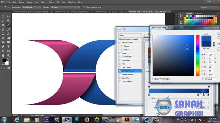Open the Painting workspace dropdown
Screen dimensions: 220x123
209,7
